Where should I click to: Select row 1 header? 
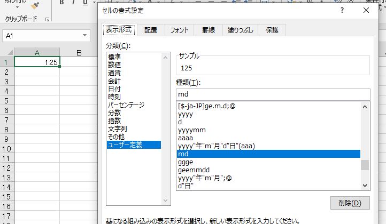point(7,62)
